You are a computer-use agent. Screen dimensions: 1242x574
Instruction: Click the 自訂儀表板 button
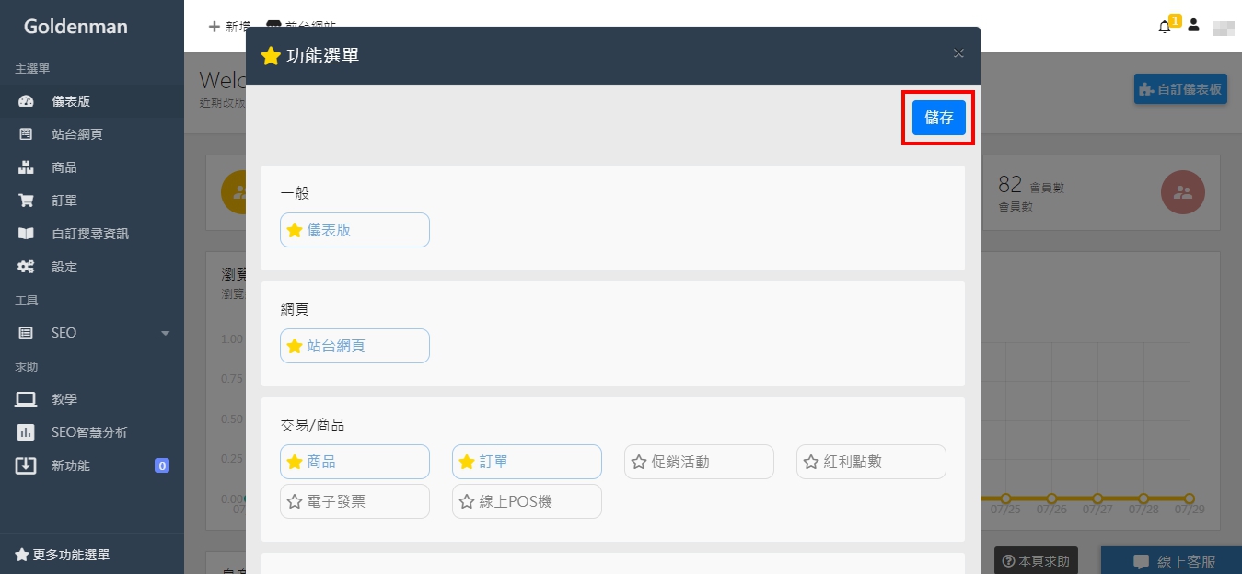point(1180,89)
